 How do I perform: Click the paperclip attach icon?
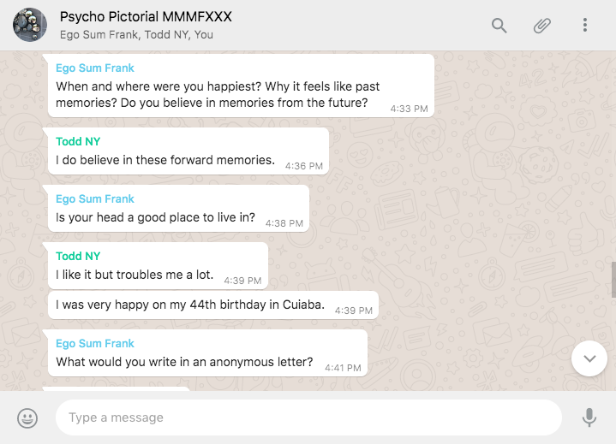coord(542,26)
